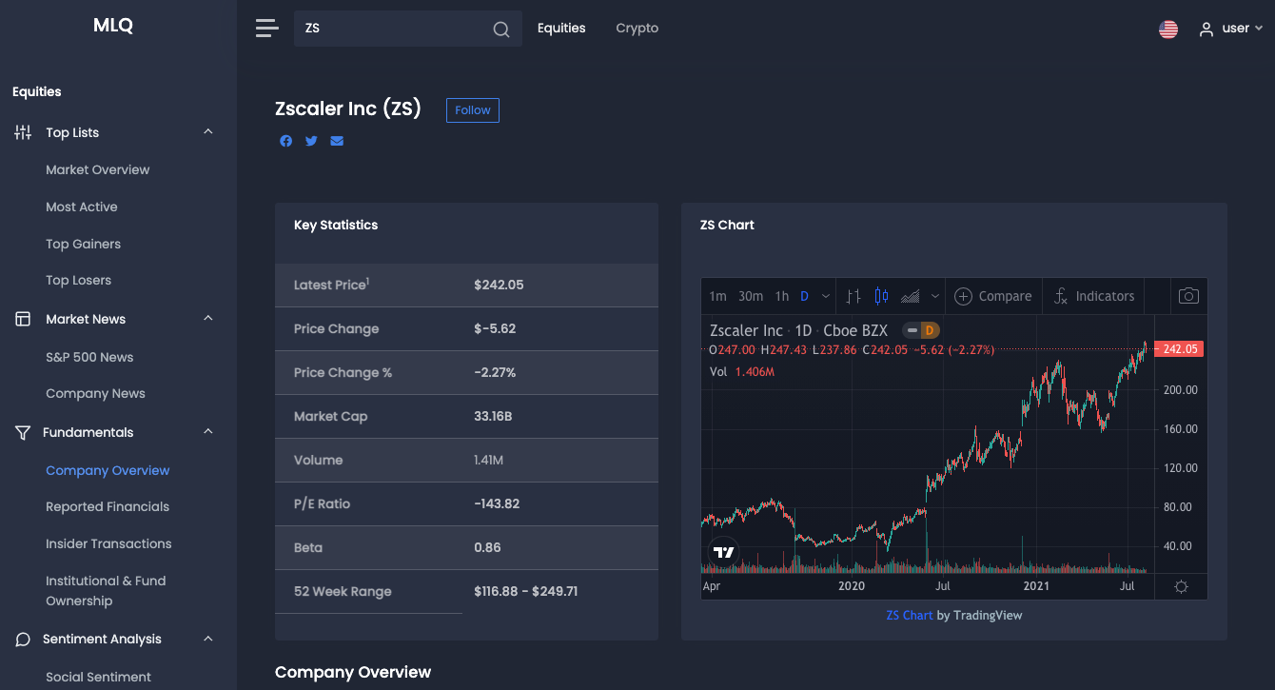1275x690 pixels.
Task: Open the chart style dropdown arrow
Action: (935, 296)
